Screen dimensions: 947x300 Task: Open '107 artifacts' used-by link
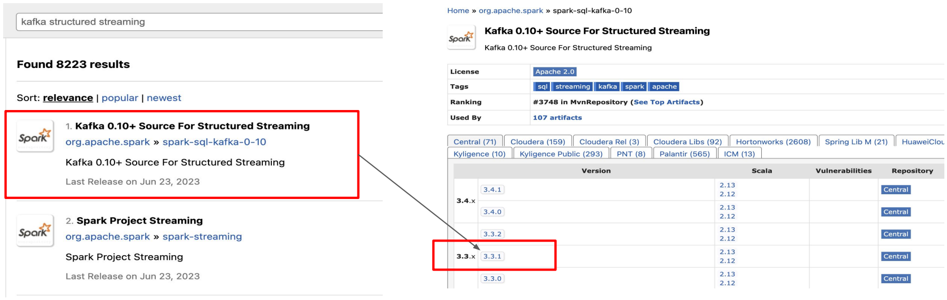click(557, 118)
